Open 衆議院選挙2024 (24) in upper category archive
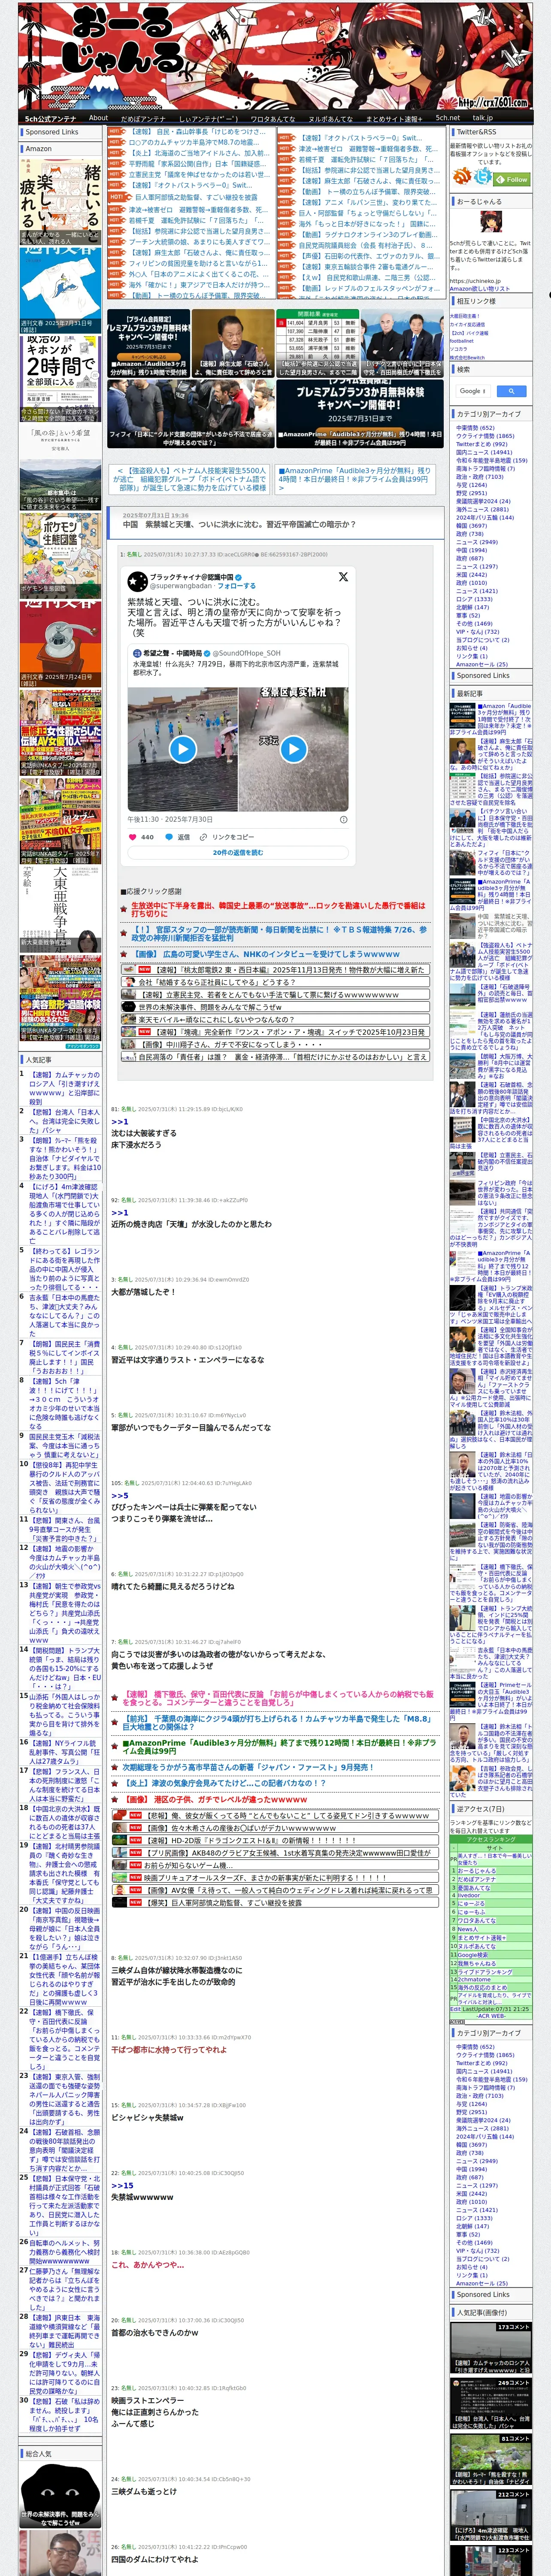551x2576 pixels. click(x=483, y=501)
